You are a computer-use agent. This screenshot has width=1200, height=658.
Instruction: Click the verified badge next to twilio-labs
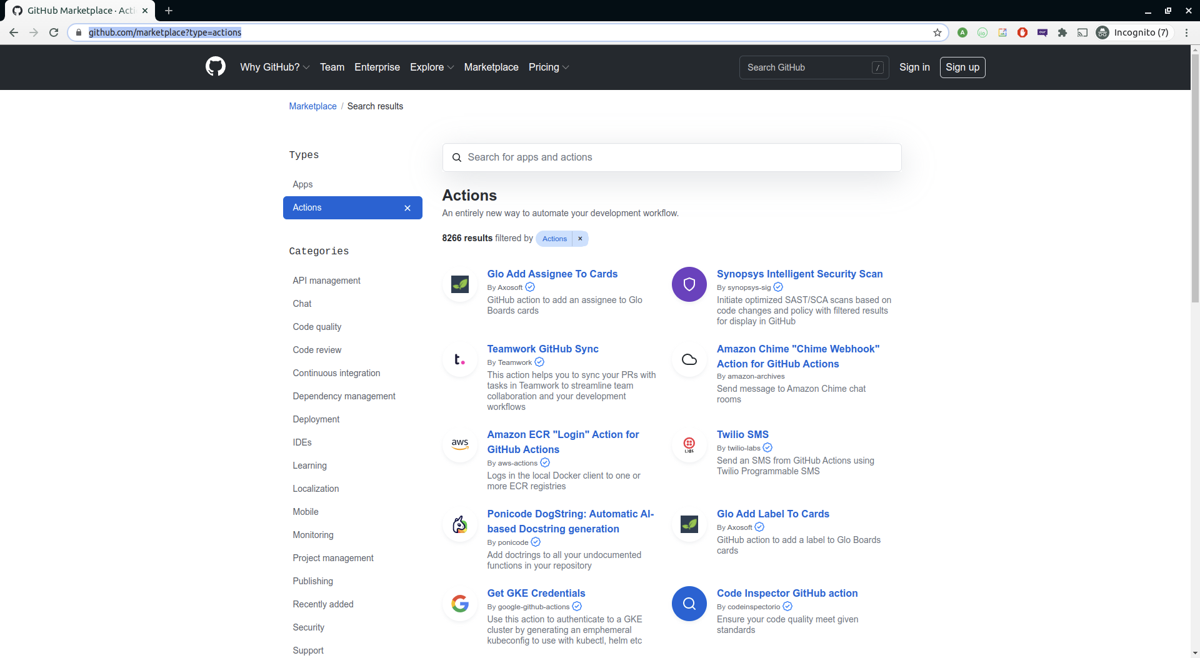point(767,447)
